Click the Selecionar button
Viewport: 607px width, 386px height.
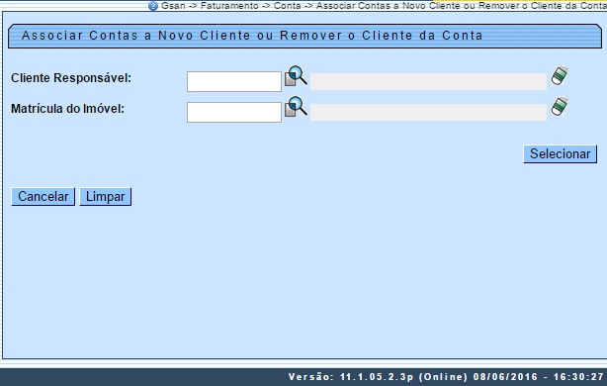[x=560, y=154]
